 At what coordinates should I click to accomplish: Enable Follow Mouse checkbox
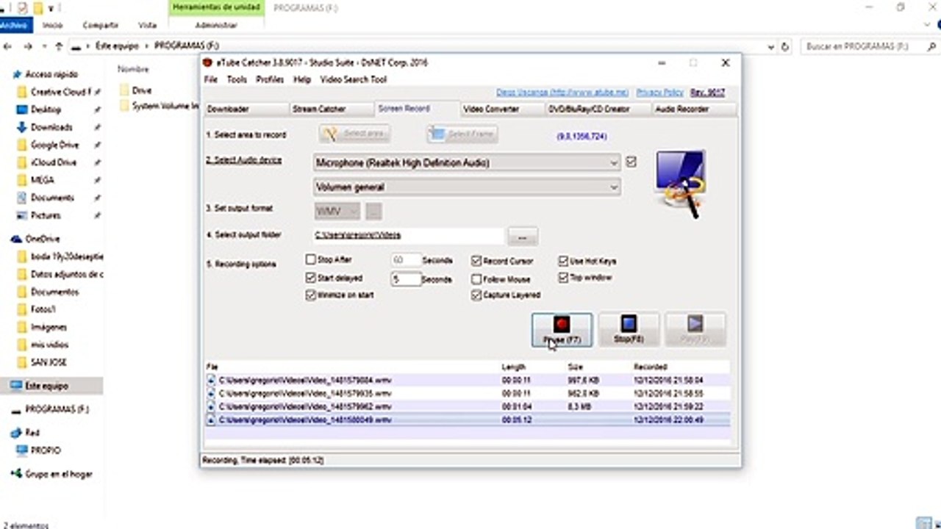click(x=476, y=279)
